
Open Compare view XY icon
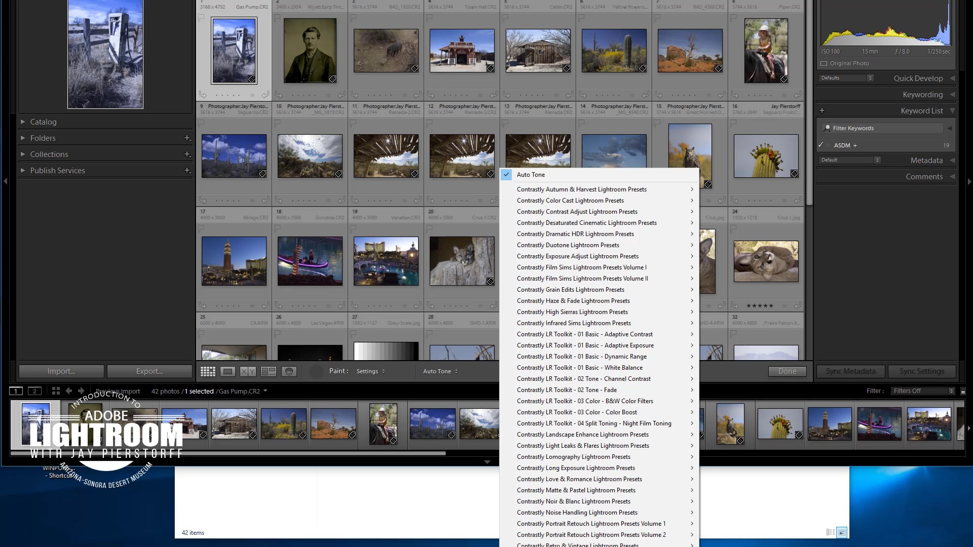coord(248,372)
